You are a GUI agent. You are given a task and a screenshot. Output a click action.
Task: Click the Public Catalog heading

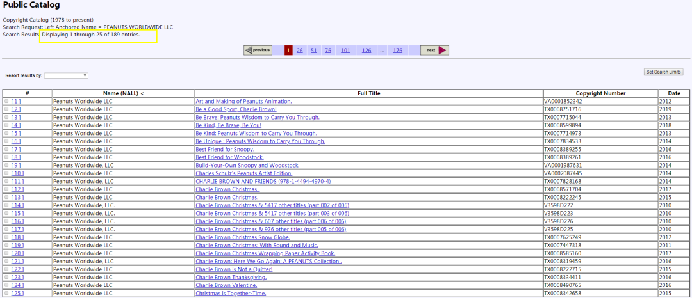point(31,6)
